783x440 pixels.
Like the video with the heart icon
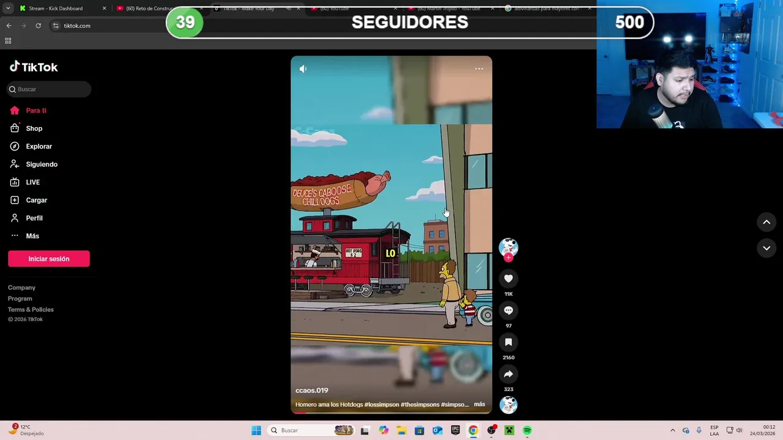pyautogui.click(x=508, y=279)
